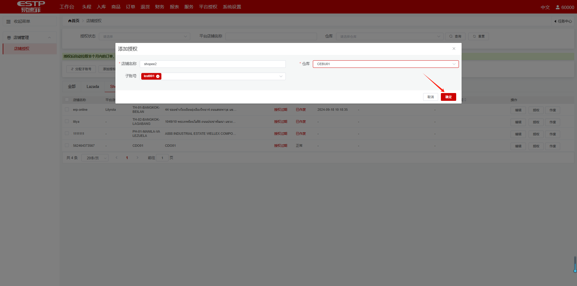Open the 20条/页 page size selector
The image size is (577, 286).
pyautogui.click(x=95, y=158)
